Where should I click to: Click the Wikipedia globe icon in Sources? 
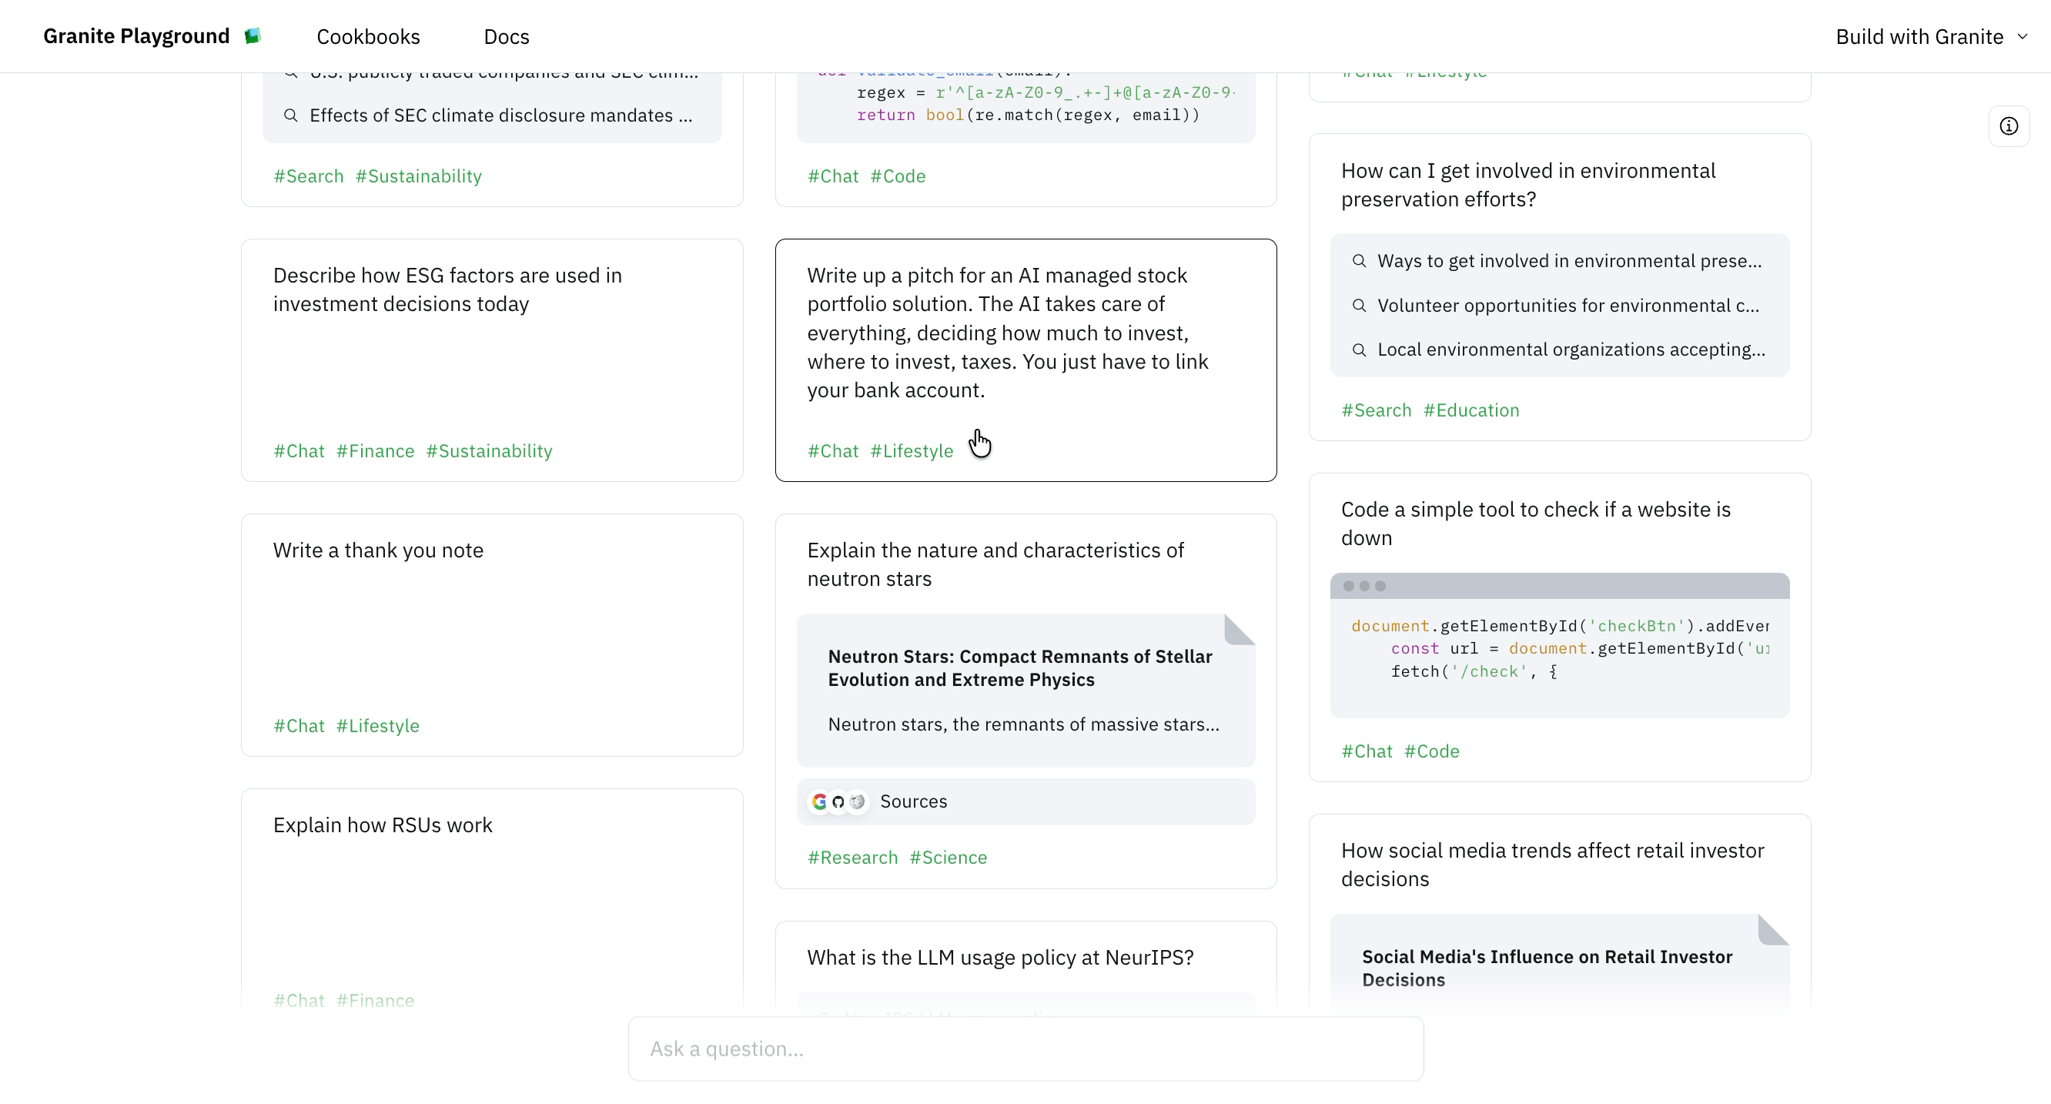858,801
